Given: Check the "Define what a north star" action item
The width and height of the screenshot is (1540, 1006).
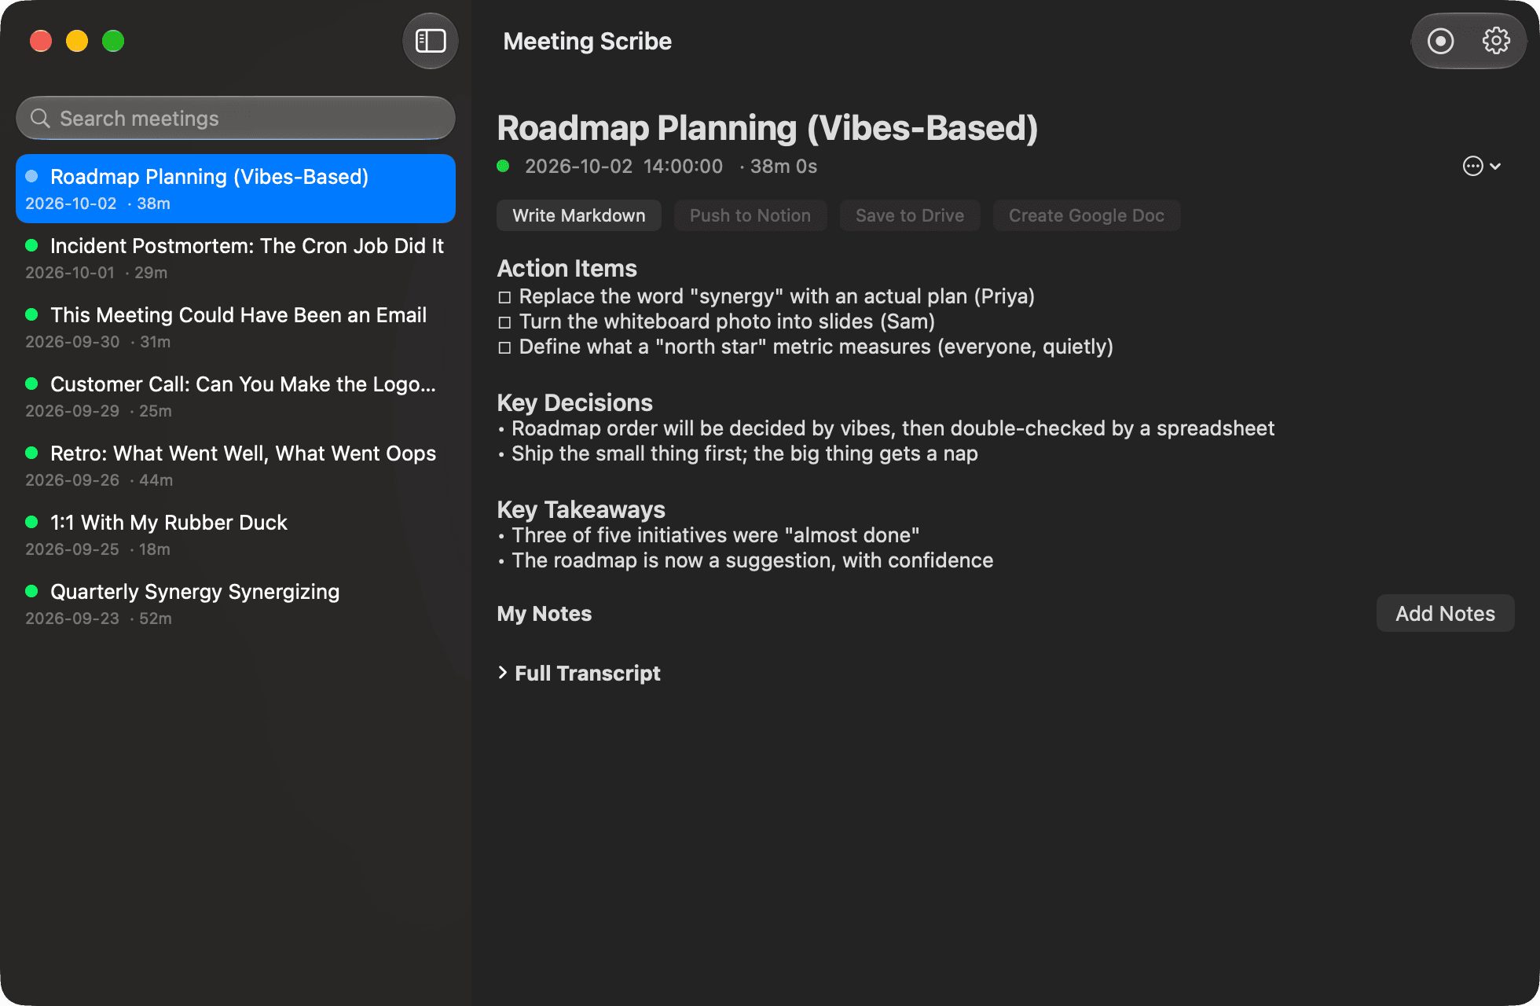Looking at the screenshot, I should point(504,347).
